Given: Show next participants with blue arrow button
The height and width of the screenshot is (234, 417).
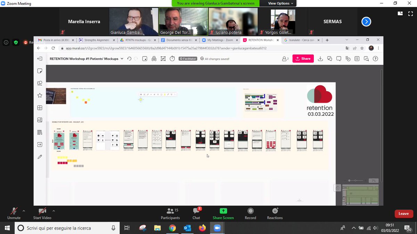Looking at the screenshot, I should coord(366,22).
